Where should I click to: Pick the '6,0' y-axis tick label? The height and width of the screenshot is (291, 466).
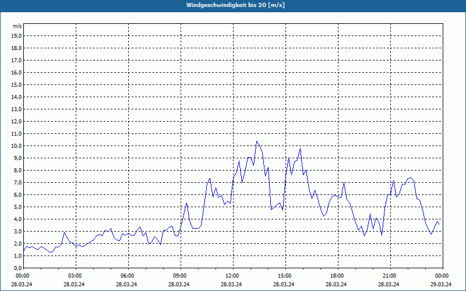18,195
